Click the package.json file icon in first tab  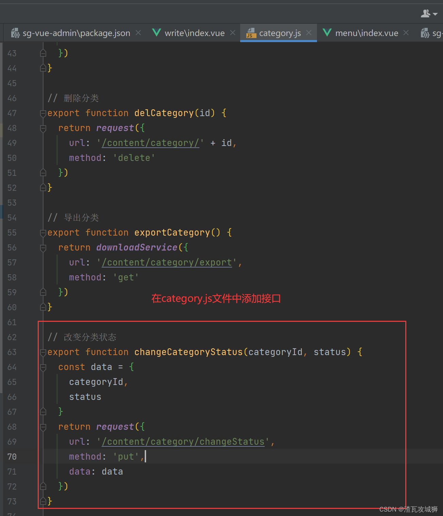pyautogui.click(x=15, y=33)
